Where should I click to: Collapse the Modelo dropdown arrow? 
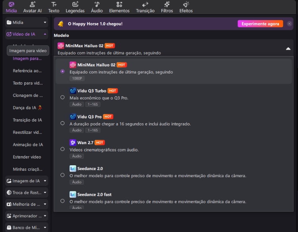288,48
